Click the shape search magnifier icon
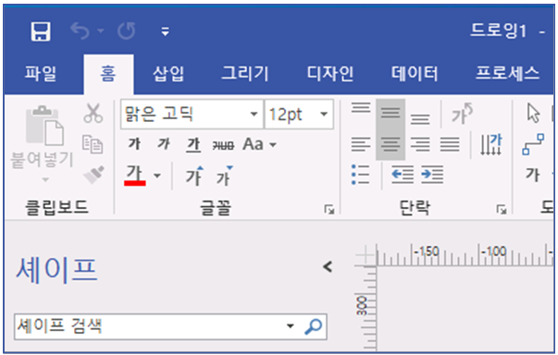 pyautogui.click(x=313, y=326)
